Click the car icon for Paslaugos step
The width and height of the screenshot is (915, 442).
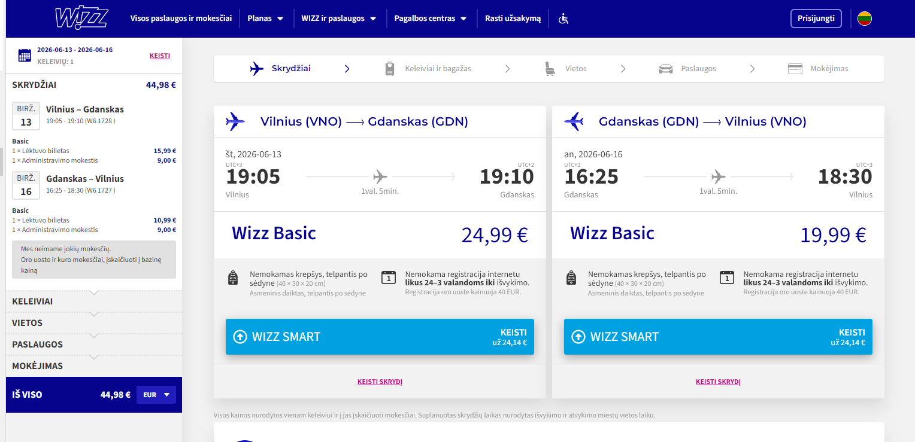click(665, 69)
